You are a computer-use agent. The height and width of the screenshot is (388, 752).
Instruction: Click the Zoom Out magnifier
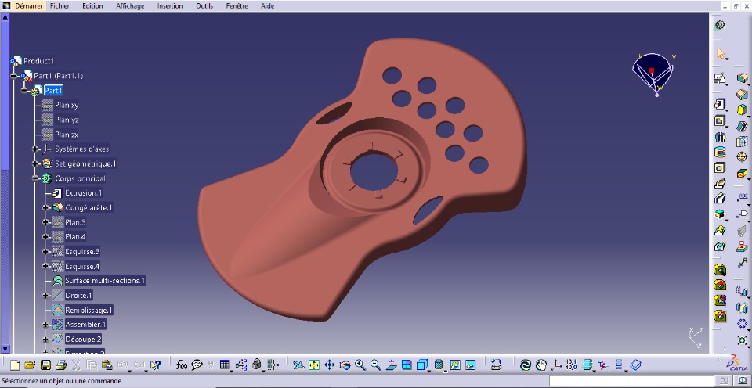coord(375,365)
